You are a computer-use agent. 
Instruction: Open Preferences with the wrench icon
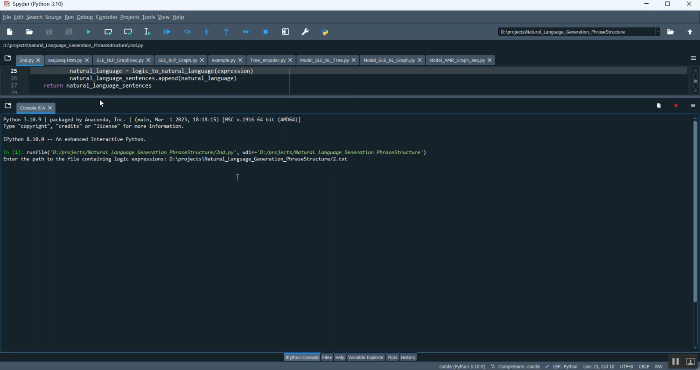point(305,32)
